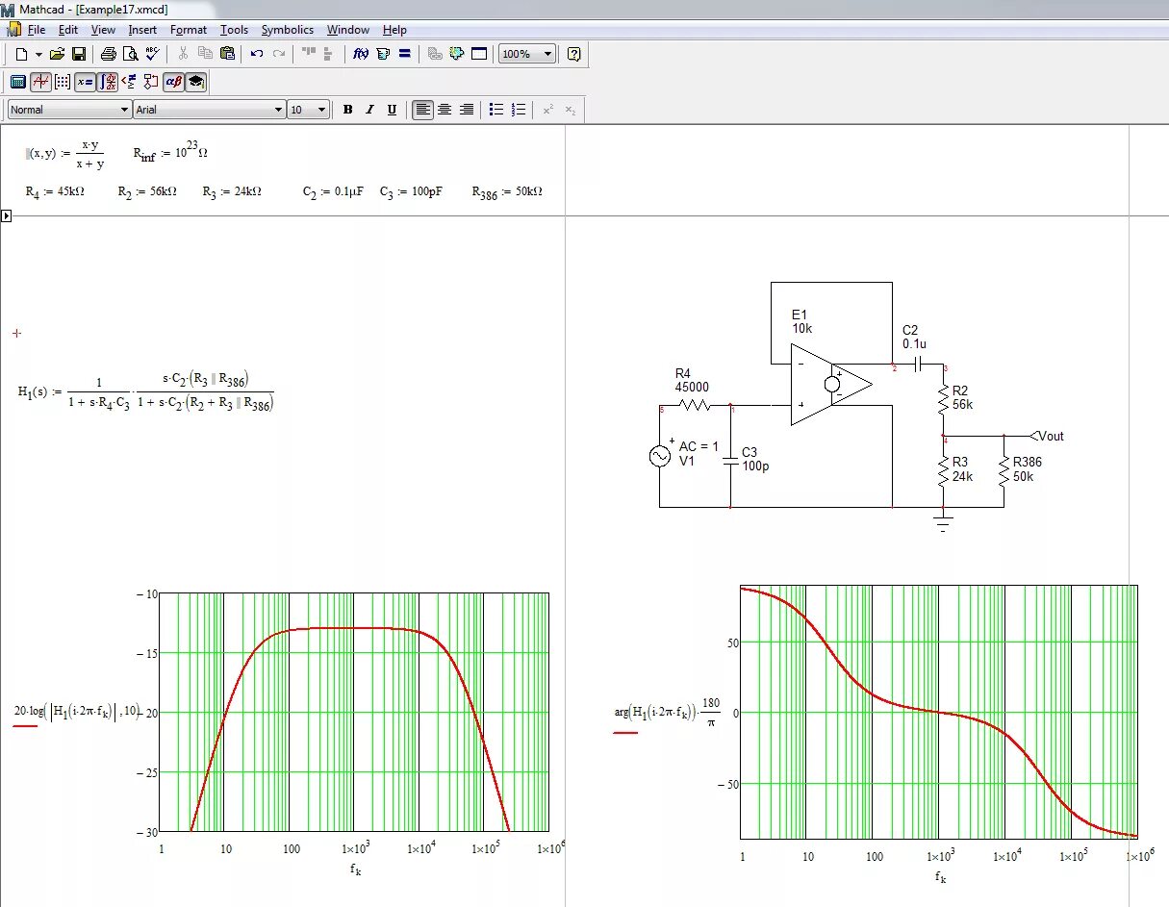Screen dimensions: 1169x907
Task: Open the New worksheet template dropdown arrow
Action: pyautogui.click(x=38, y=54)
